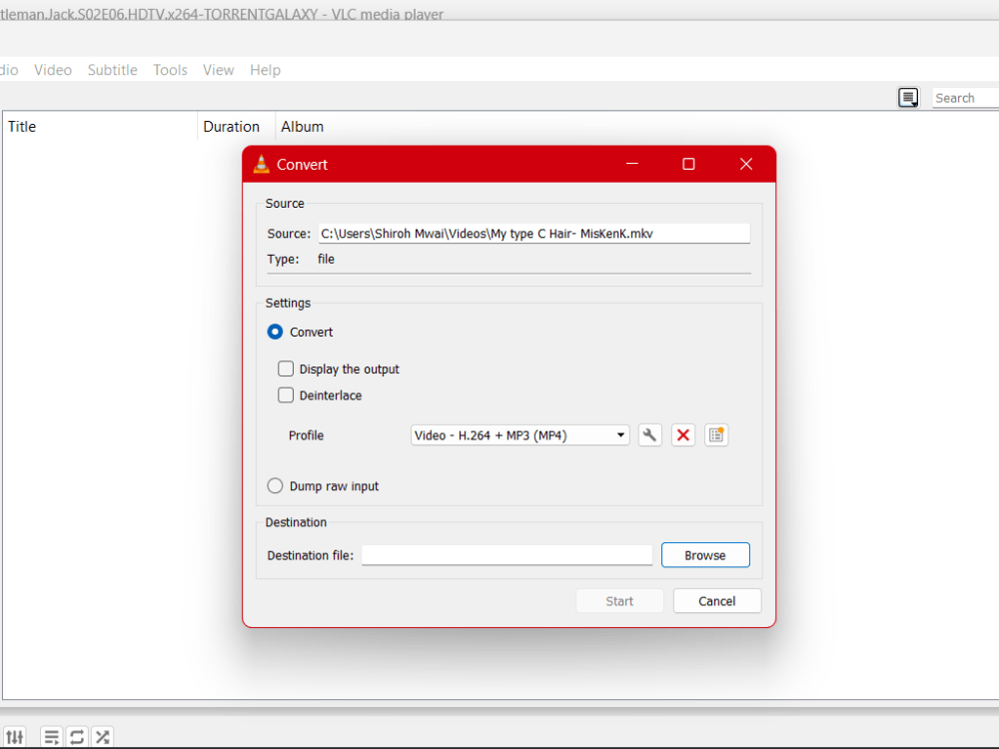
Task: Sort playlist by Title column
Action: click(x=100, y=127)
